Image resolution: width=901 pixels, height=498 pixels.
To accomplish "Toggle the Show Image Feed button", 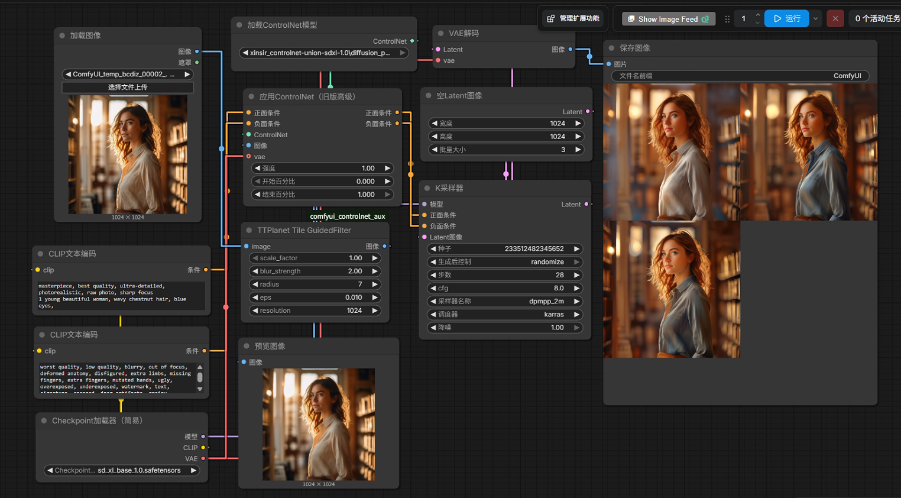I will [668, 19].
